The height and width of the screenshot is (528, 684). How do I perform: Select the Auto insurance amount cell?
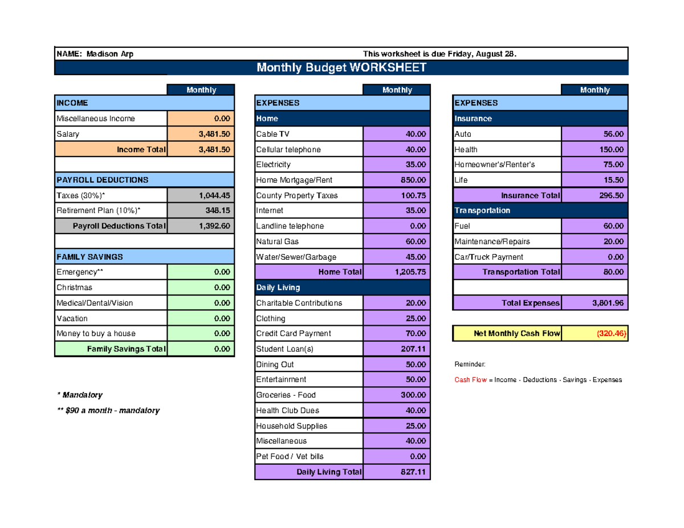(594, 133)
